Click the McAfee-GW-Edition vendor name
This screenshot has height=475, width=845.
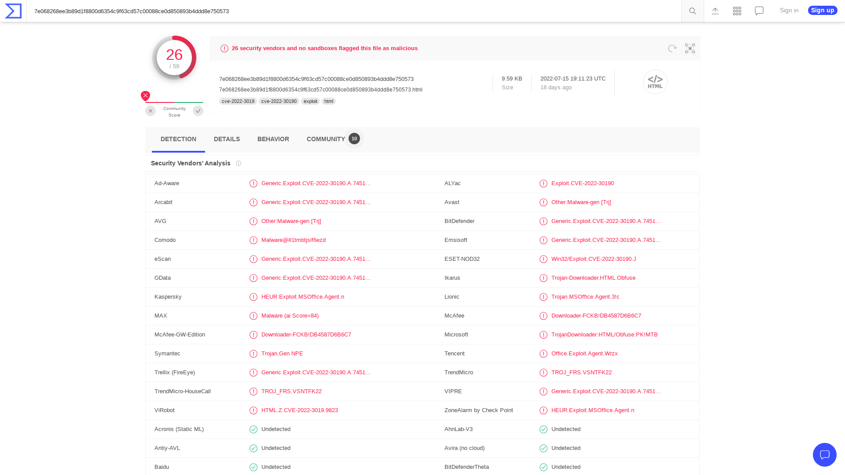pyautogui.click(x=180, y=335)
